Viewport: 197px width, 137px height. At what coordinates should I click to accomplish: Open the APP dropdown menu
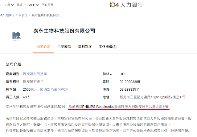point(34,5)
